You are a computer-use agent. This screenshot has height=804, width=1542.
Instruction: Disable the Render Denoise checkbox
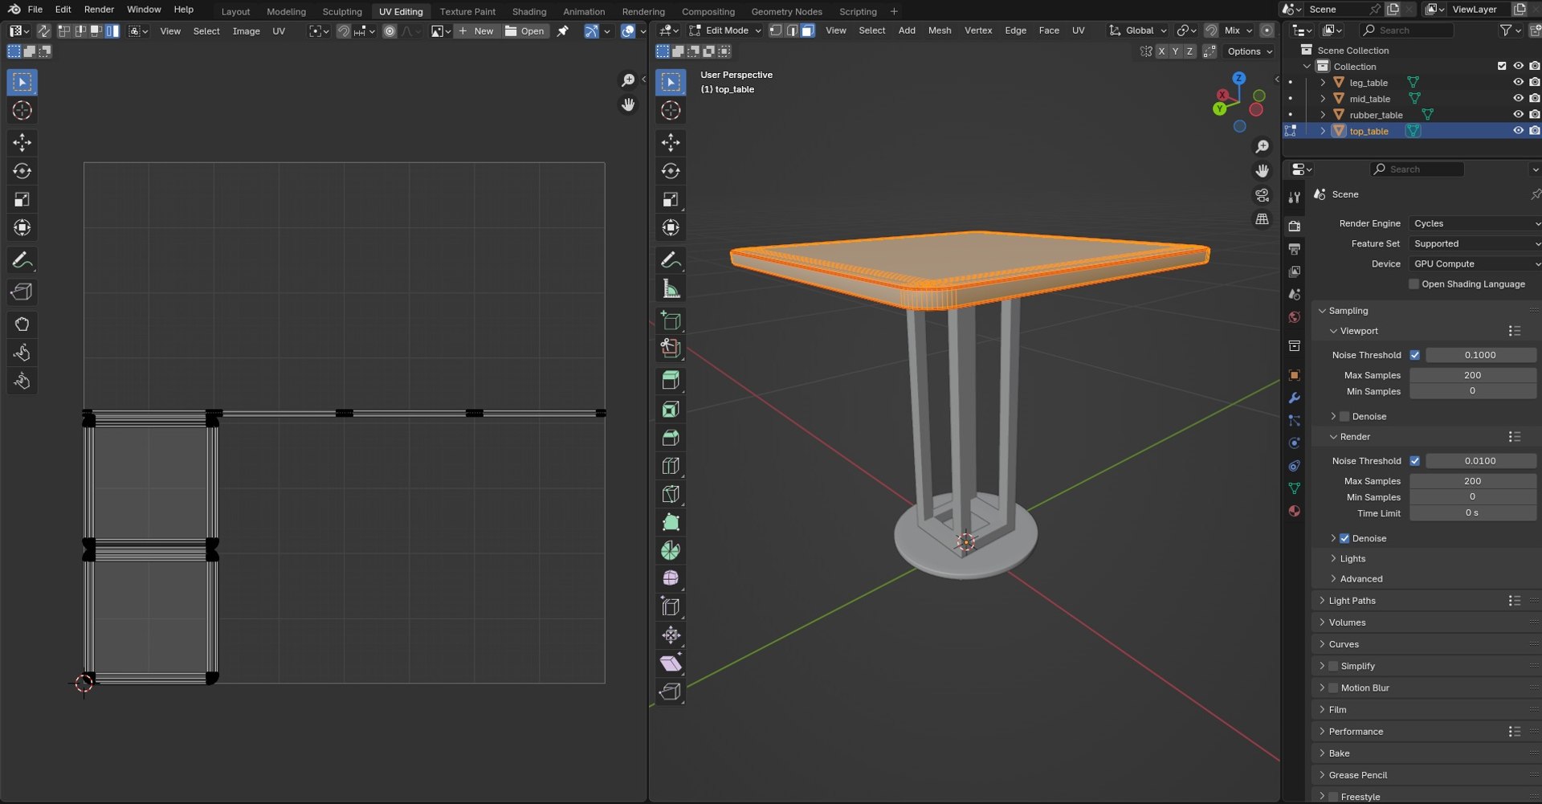pyautogui.click(x=1344, y=539)
